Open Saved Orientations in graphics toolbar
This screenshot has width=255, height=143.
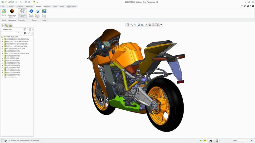coord(146,25)
